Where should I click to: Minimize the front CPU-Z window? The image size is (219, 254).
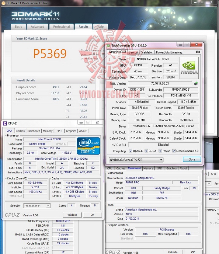(81, 123)
